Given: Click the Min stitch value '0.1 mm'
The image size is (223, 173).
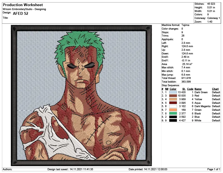Looking at the screenshot, I should point(186,71).
